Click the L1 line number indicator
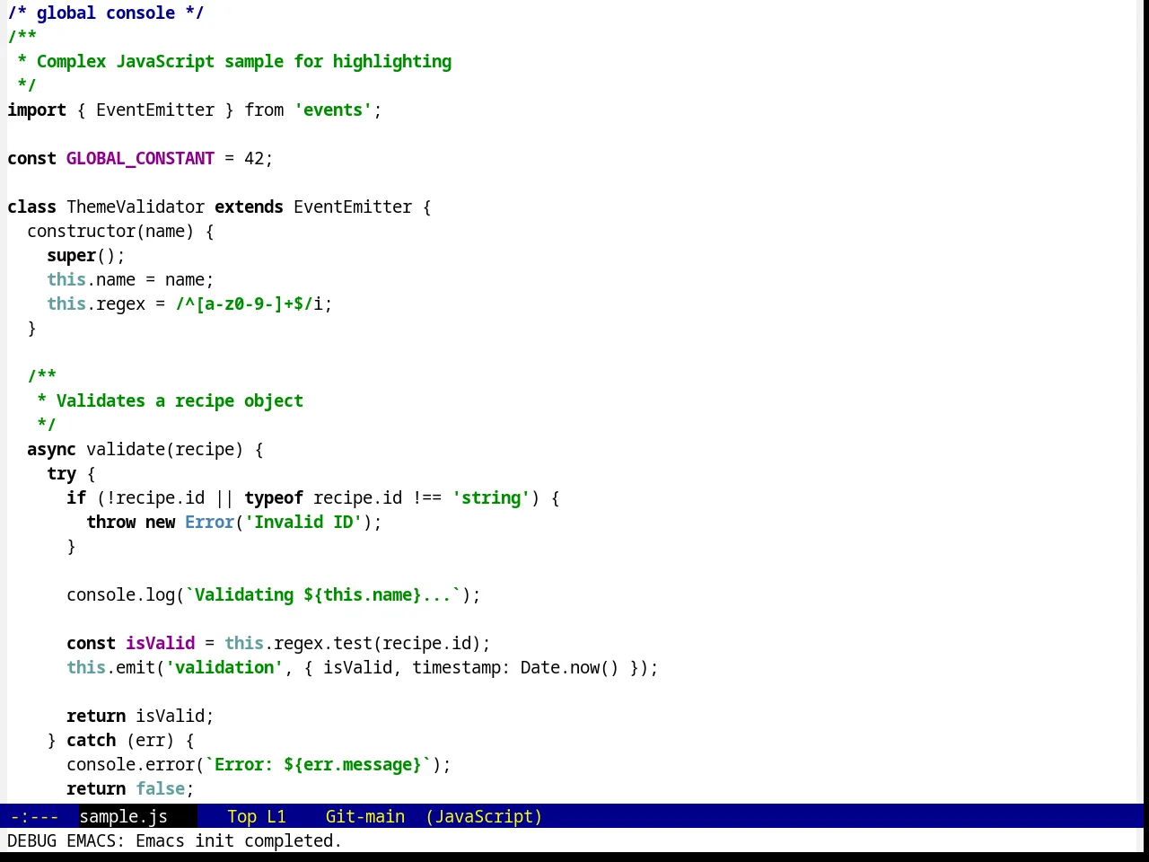 coord(276,816)
